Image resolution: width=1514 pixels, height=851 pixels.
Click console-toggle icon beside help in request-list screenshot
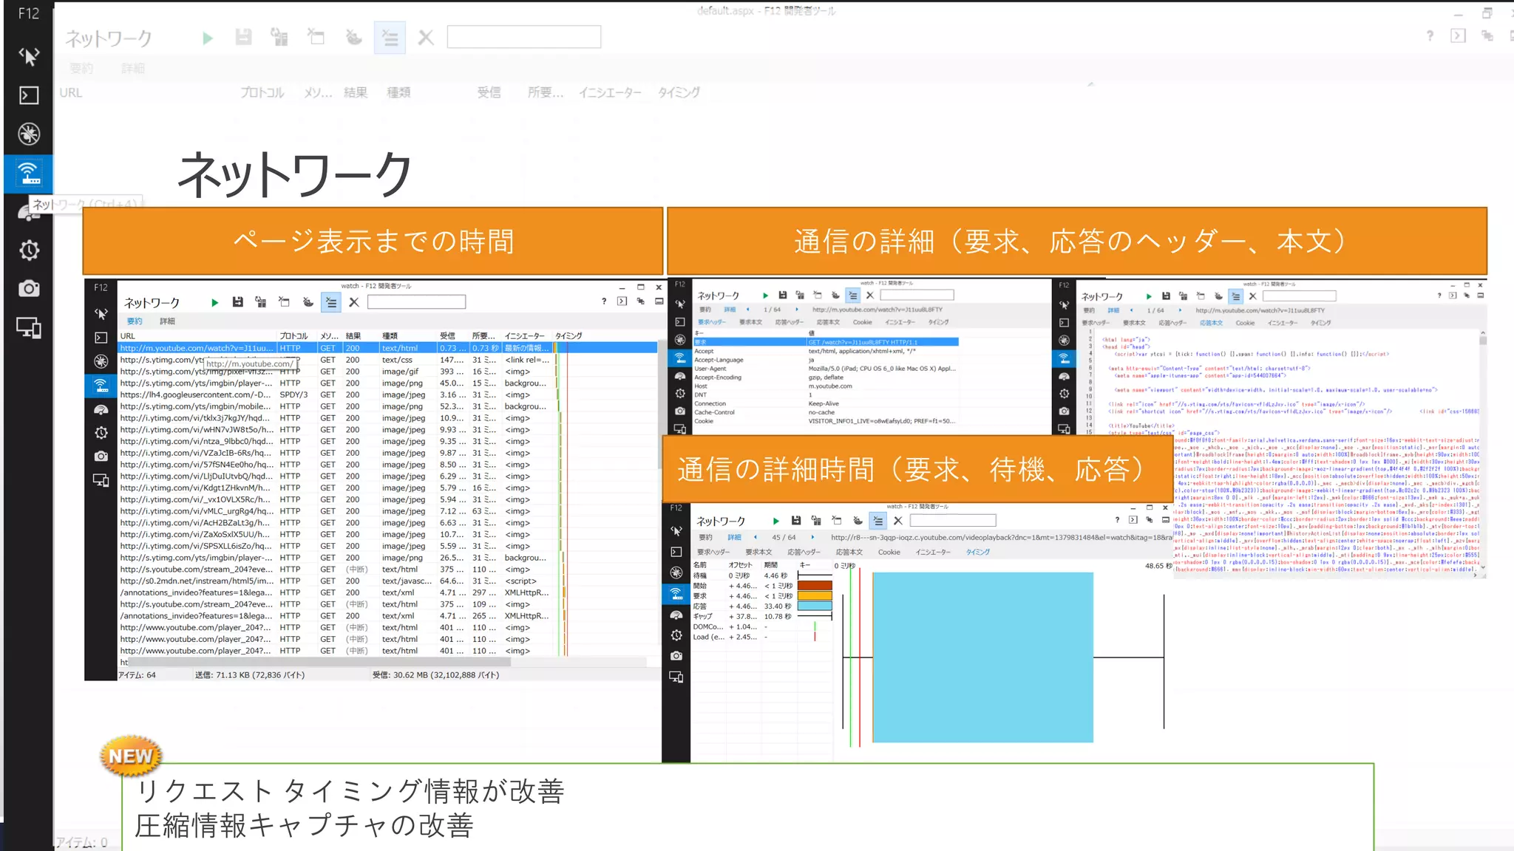coord(622,301)
